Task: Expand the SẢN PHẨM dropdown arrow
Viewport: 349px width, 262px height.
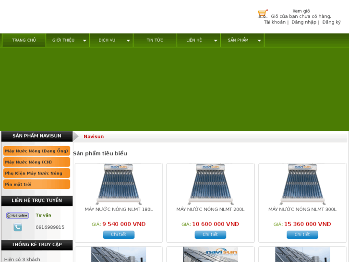Action: tap(259, 40)
